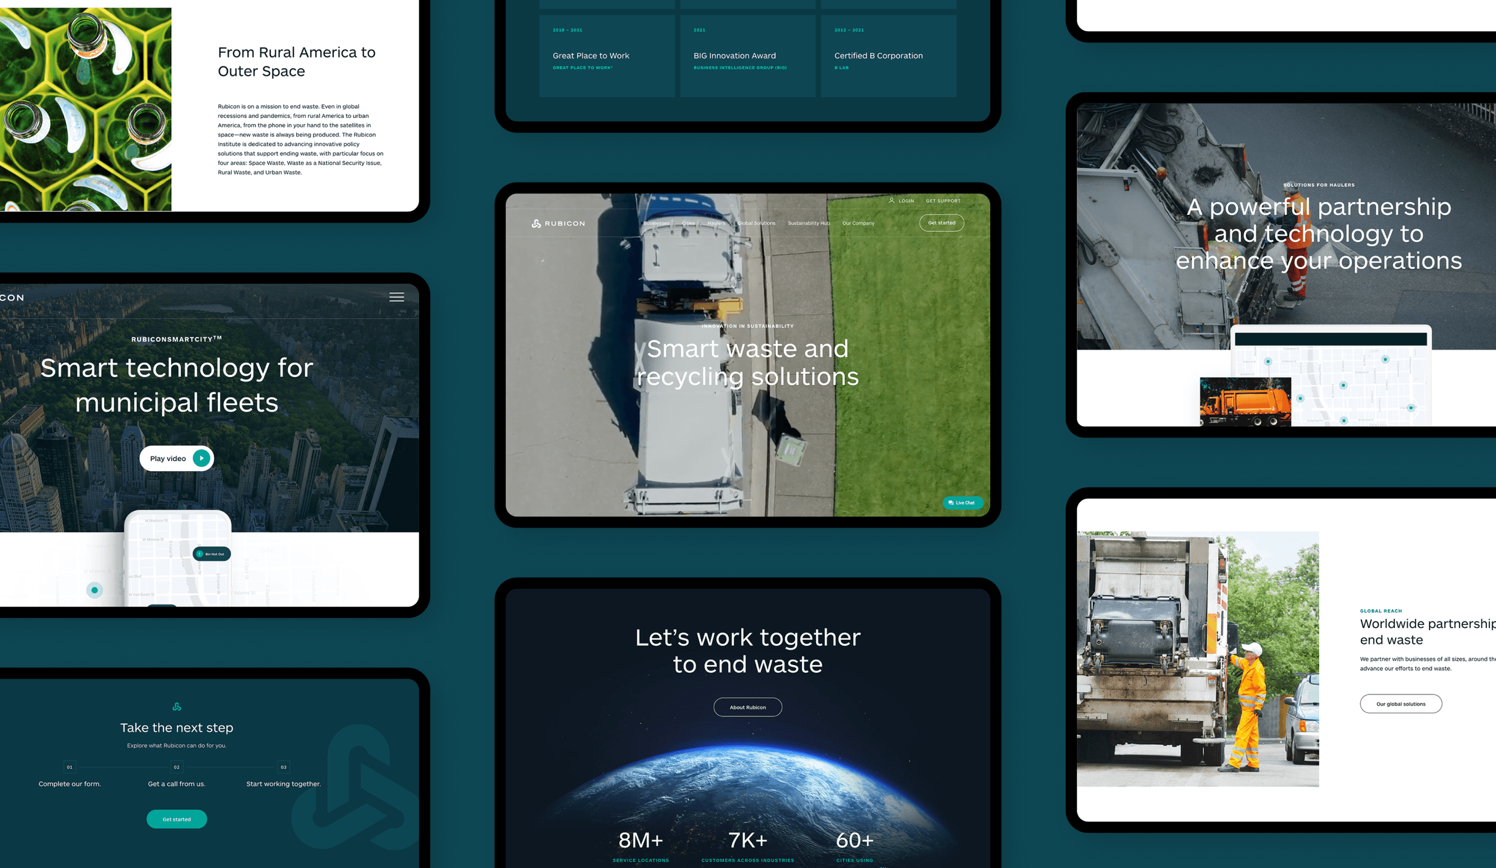1496x868 pixels.
Task: Click the GLOBAL REACH label
Action: (x=1381, y=611)
